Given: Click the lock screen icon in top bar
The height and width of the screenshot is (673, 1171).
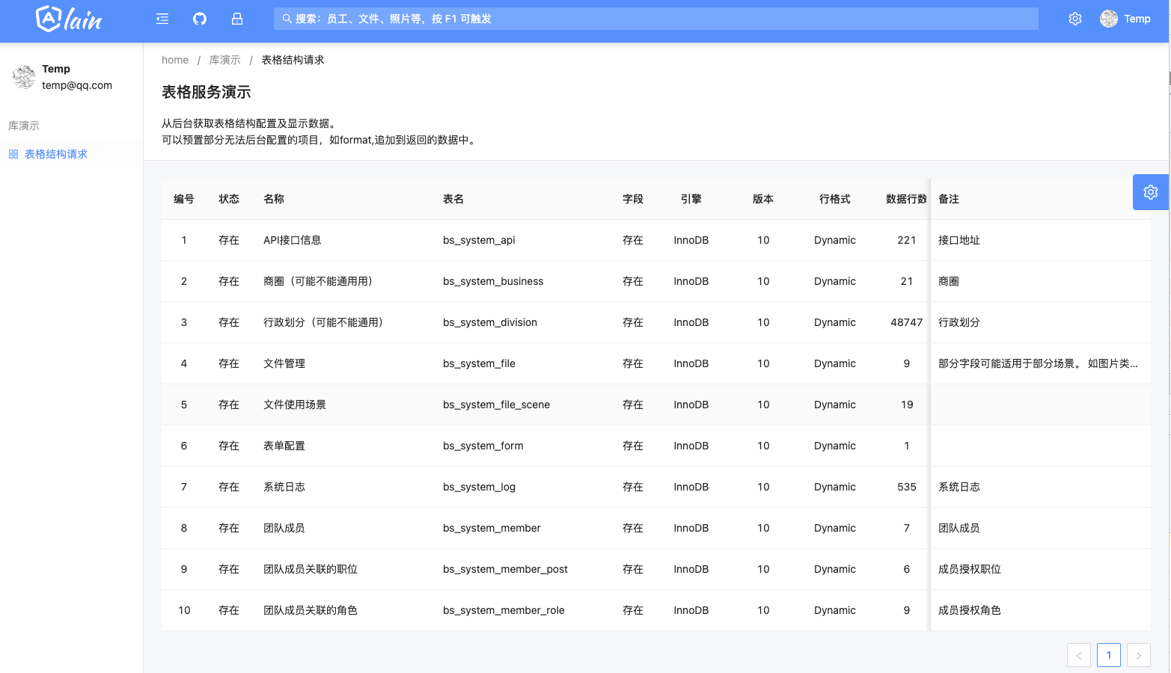Looking at the screenshot, I should click(x=237, y=18).
